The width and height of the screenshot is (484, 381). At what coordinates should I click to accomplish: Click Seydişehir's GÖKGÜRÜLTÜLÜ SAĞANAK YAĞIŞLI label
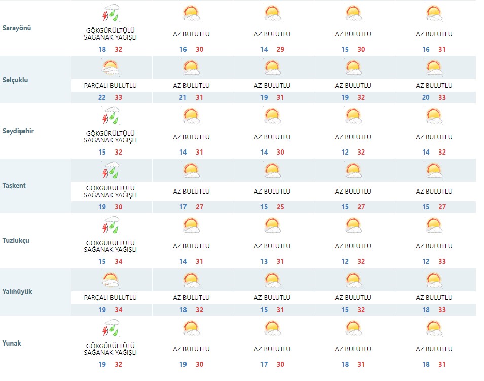110,137
